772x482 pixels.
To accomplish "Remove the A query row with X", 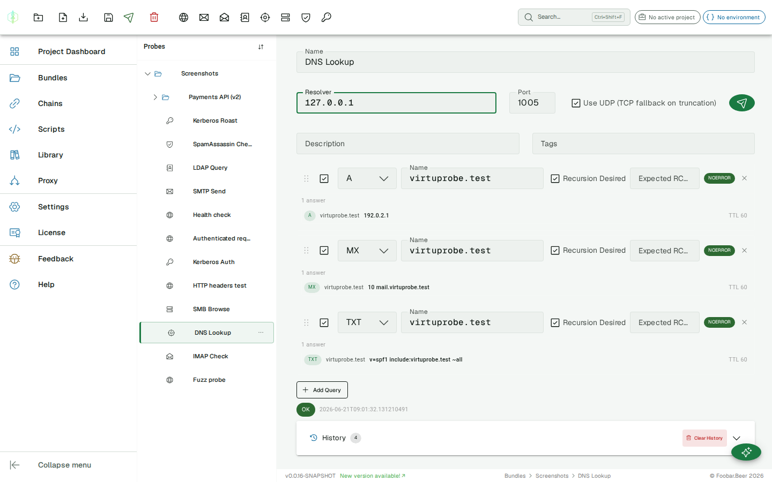I will click(x=744, y=178).
